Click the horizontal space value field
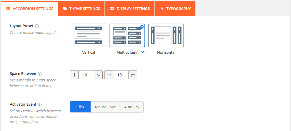291x131 pixels. [x=121, y=75]
